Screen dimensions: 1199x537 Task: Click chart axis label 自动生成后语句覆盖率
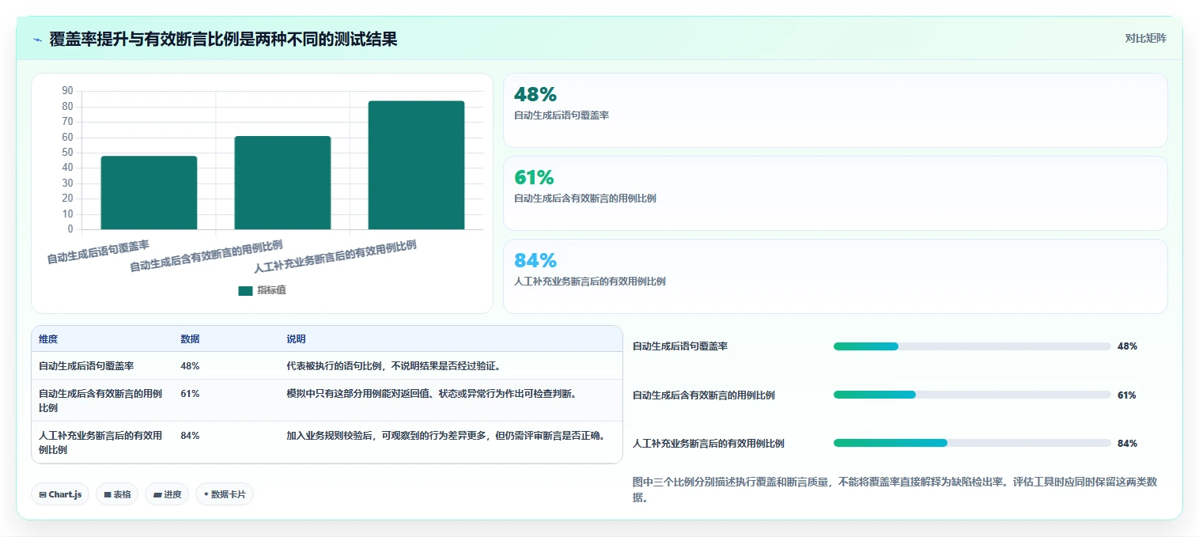coord(98,251)
